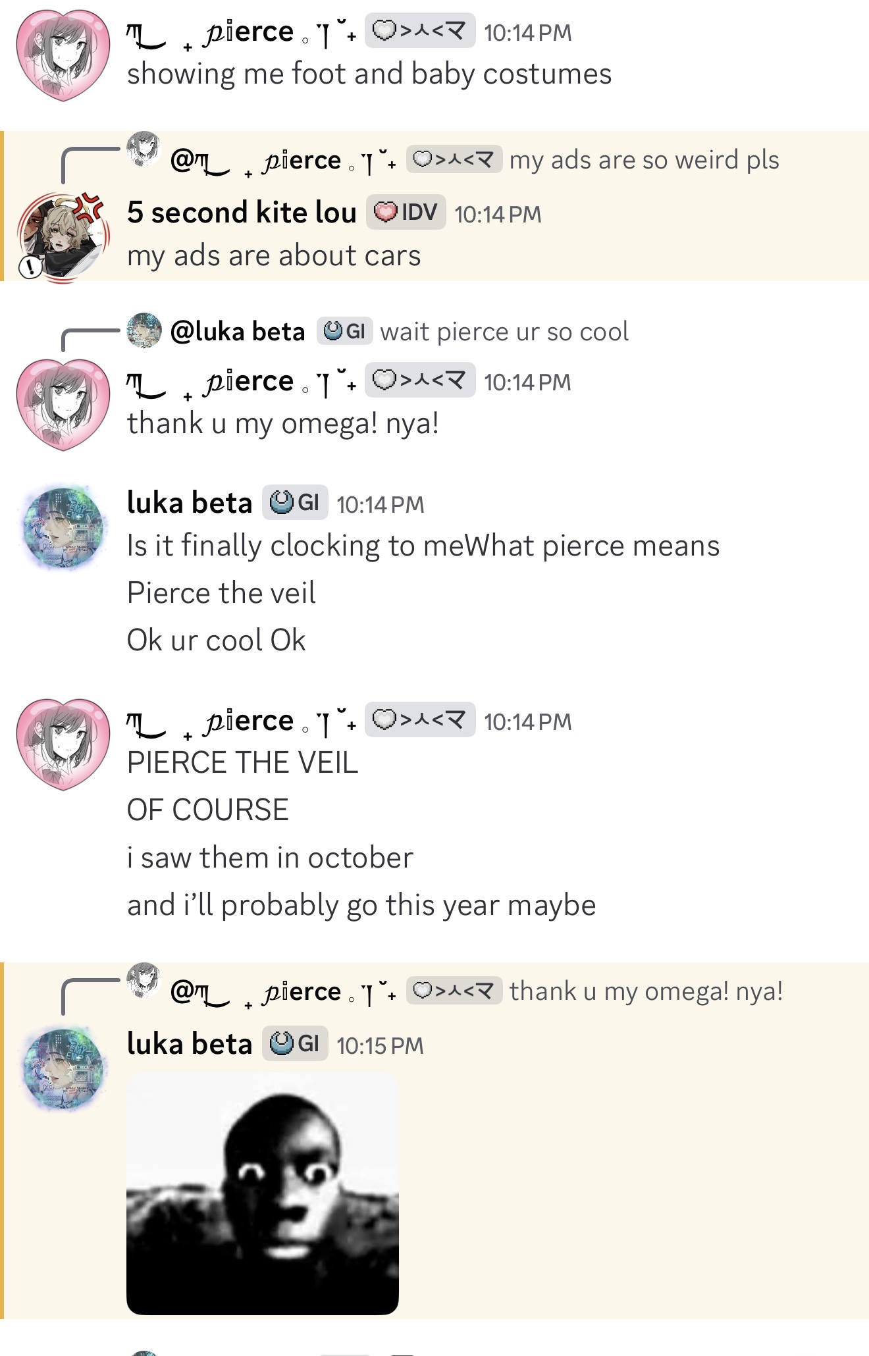Tap the 5 second kite lou avatar
The height and width of the screenshot is (1356, 869).
click(63, 237)
